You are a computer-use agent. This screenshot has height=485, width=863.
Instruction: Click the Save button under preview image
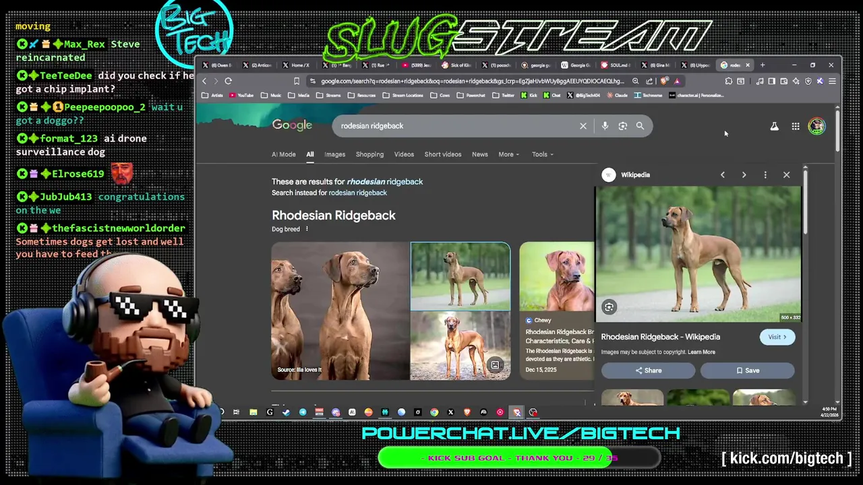[747, 370]
